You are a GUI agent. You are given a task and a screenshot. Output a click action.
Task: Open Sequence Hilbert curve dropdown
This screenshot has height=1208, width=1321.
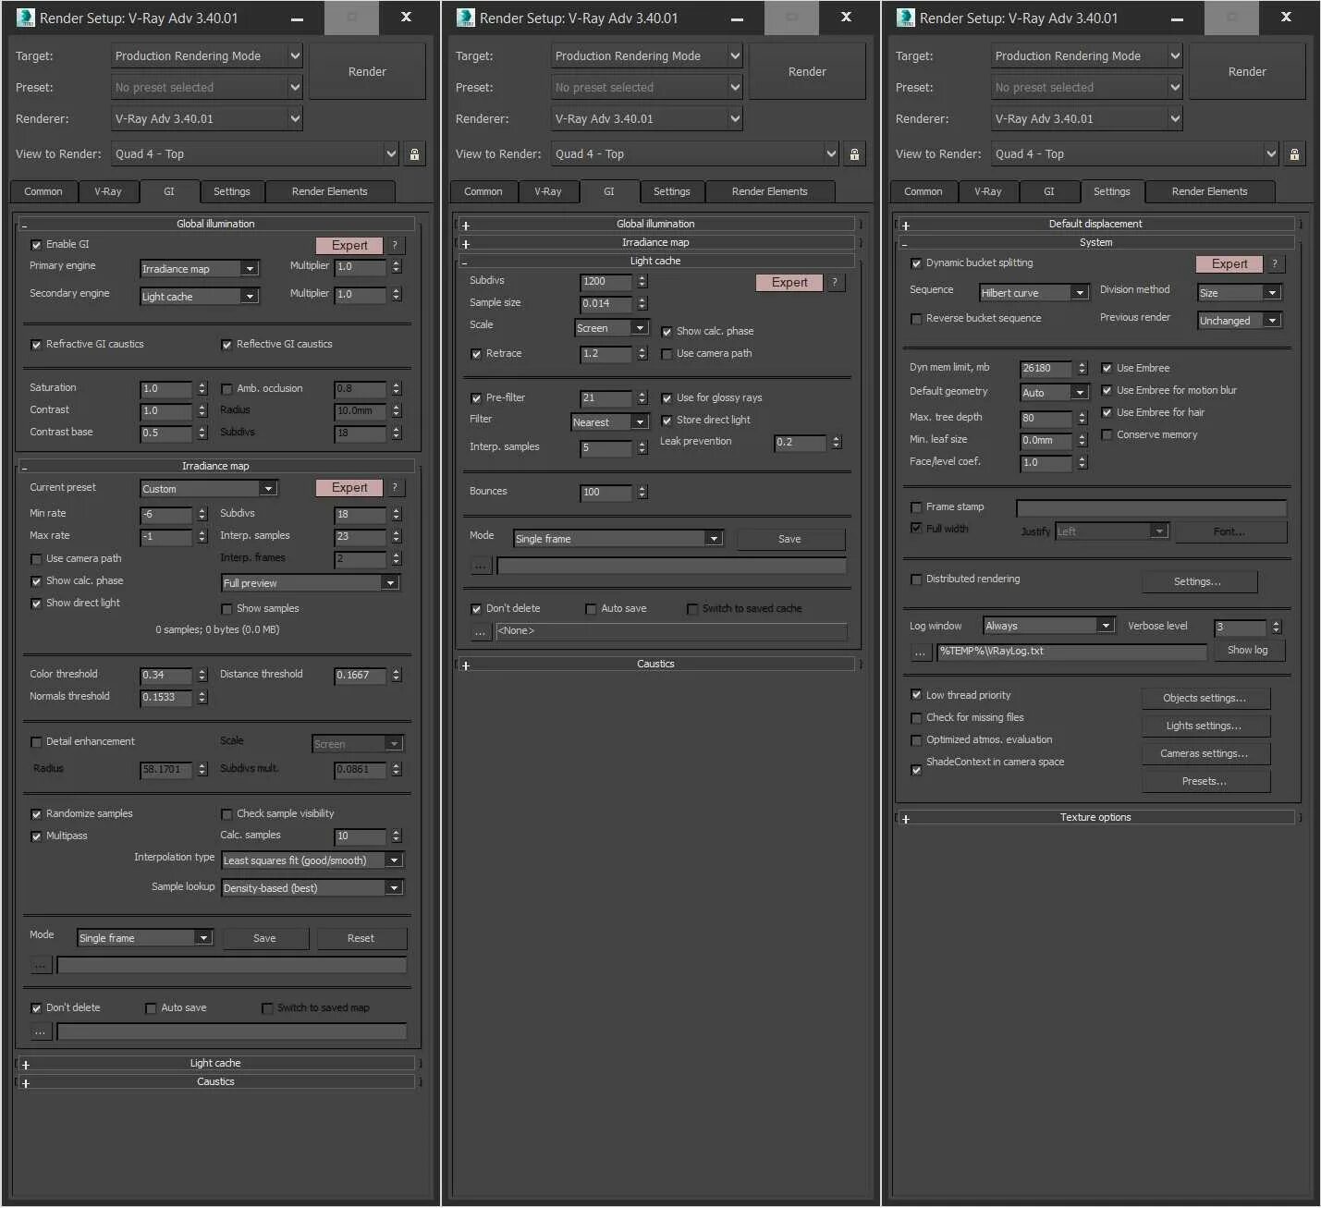pos(1034,293)
